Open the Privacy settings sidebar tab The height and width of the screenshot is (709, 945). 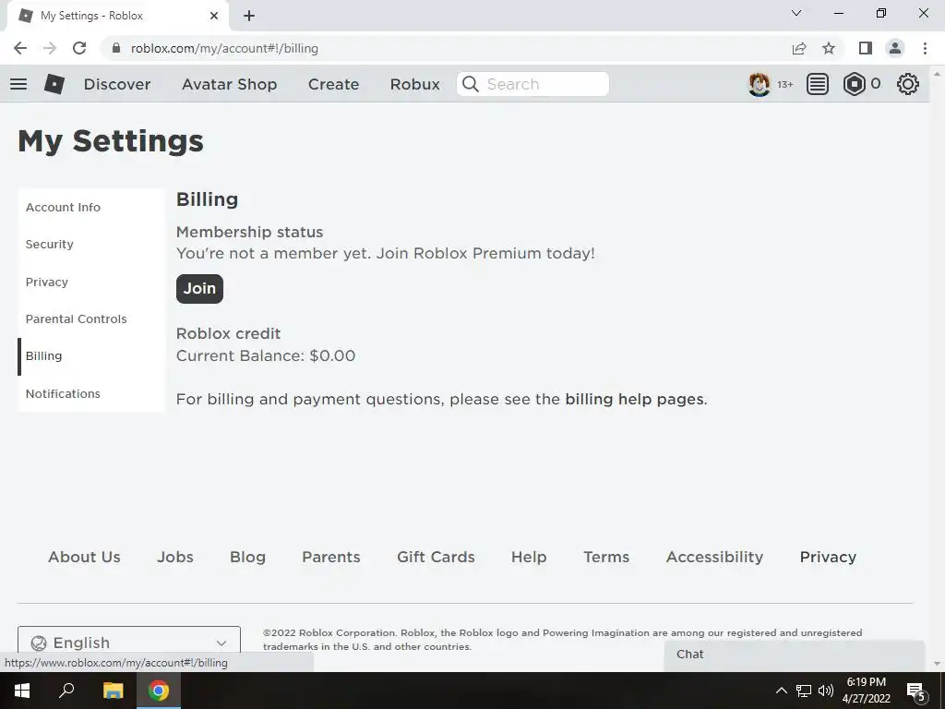46,282
